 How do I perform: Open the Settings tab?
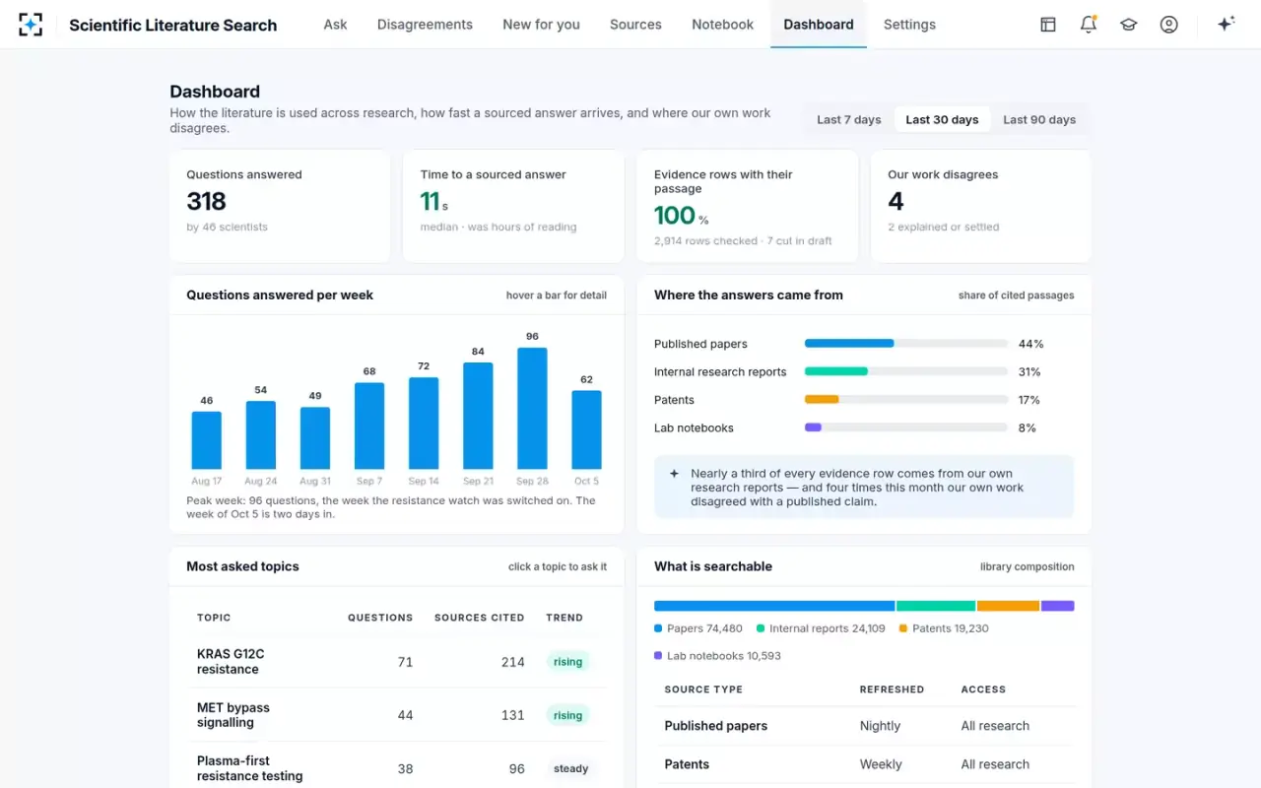point(909,25)
